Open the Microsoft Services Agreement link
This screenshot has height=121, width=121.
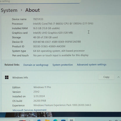pos(30,110)
